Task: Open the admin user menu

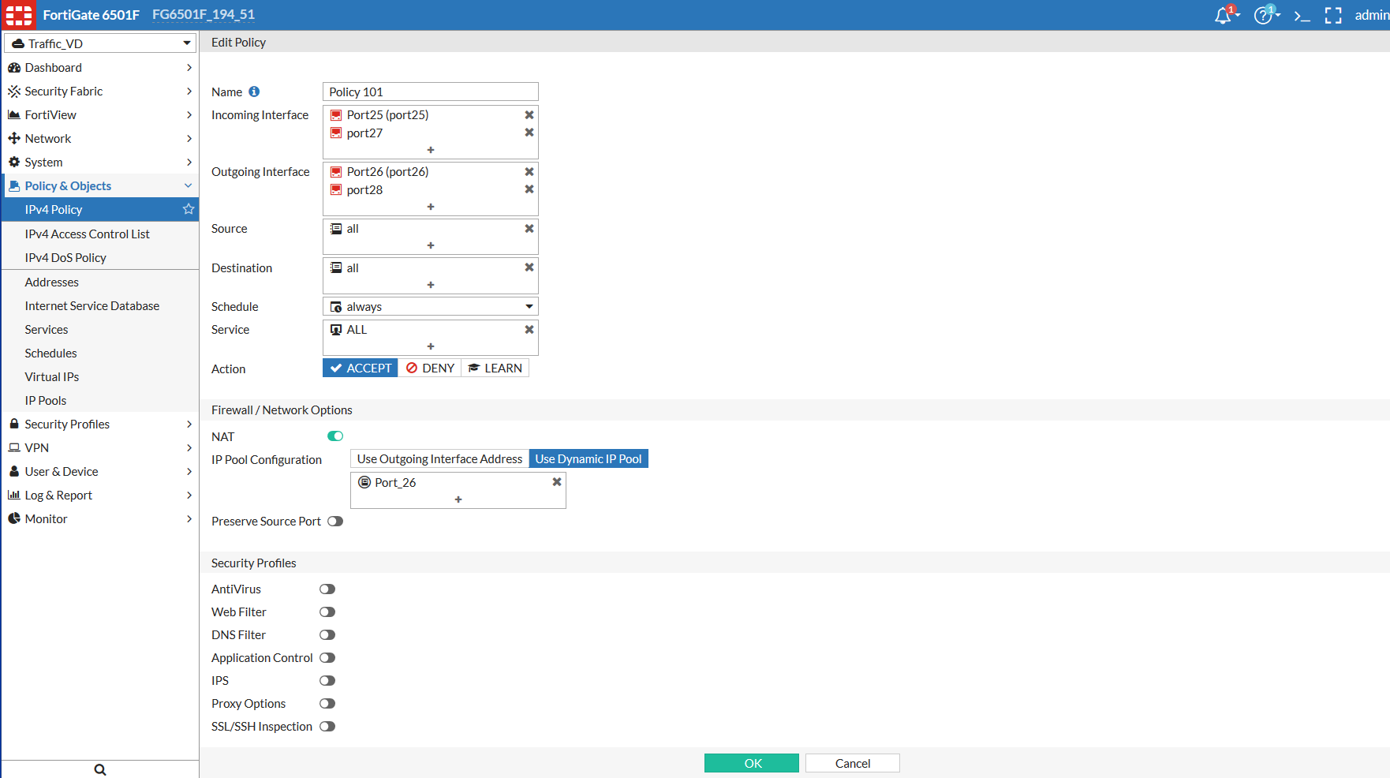Action: tap(1372, 15)
